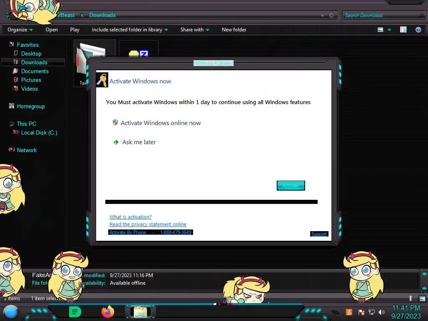Open volume speaker tray icon
Screen dimensions: 428x321
pos(381,312)
